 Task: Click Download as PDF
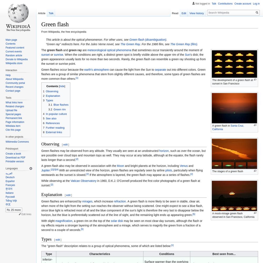click(x=16, y=158)
